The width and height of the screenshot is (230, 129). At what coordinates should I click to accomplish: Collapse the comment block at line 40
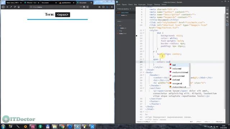[144, 112]
